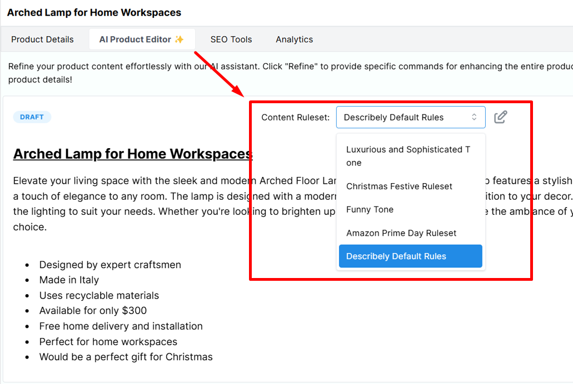Click bullet 'Designed by expert craftsmen'
This screenshot has width=573, height=384.
coord(110,265)
